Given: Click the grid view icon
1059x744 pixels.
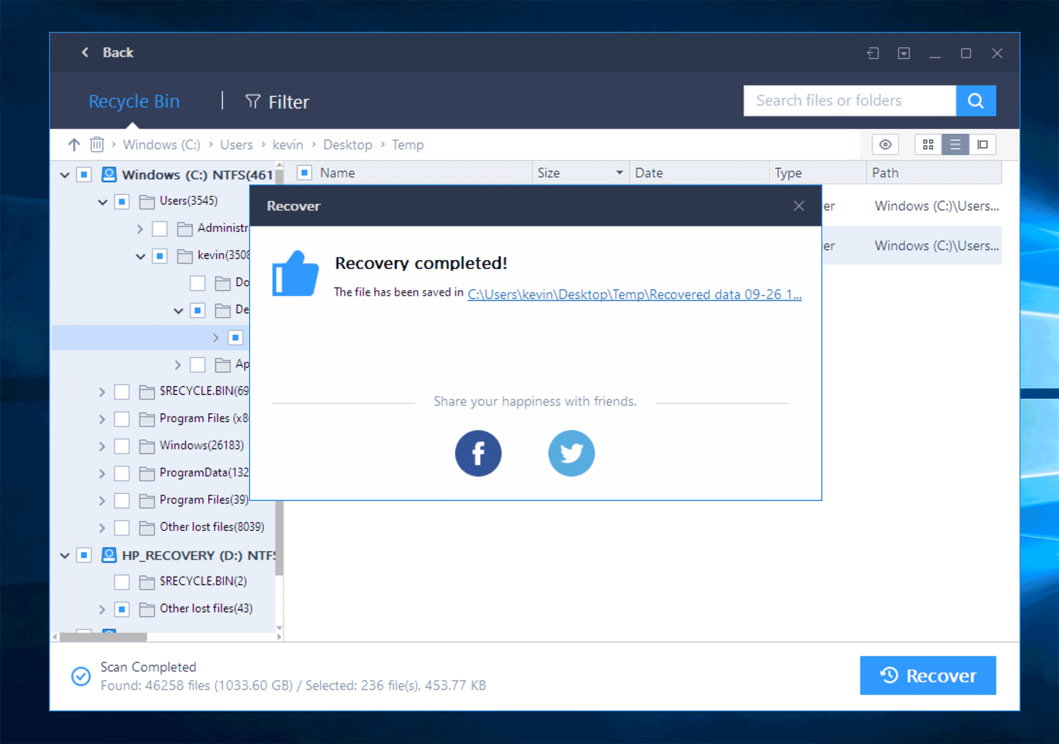Looking at the screenshot, I should [929, 147].
